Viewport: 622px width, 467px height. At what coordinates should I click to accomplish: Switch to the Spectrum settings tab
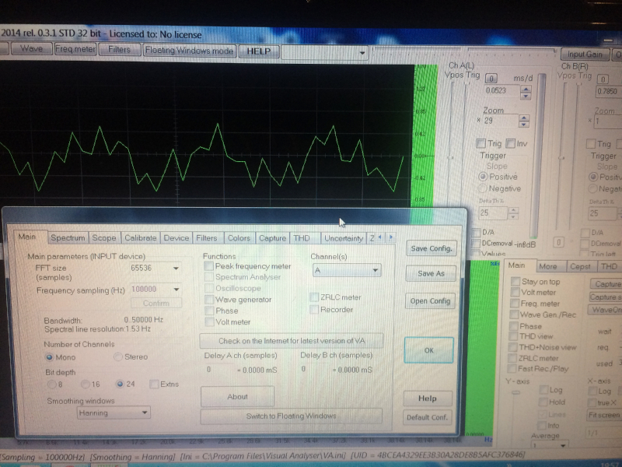[x=68, y=237]
